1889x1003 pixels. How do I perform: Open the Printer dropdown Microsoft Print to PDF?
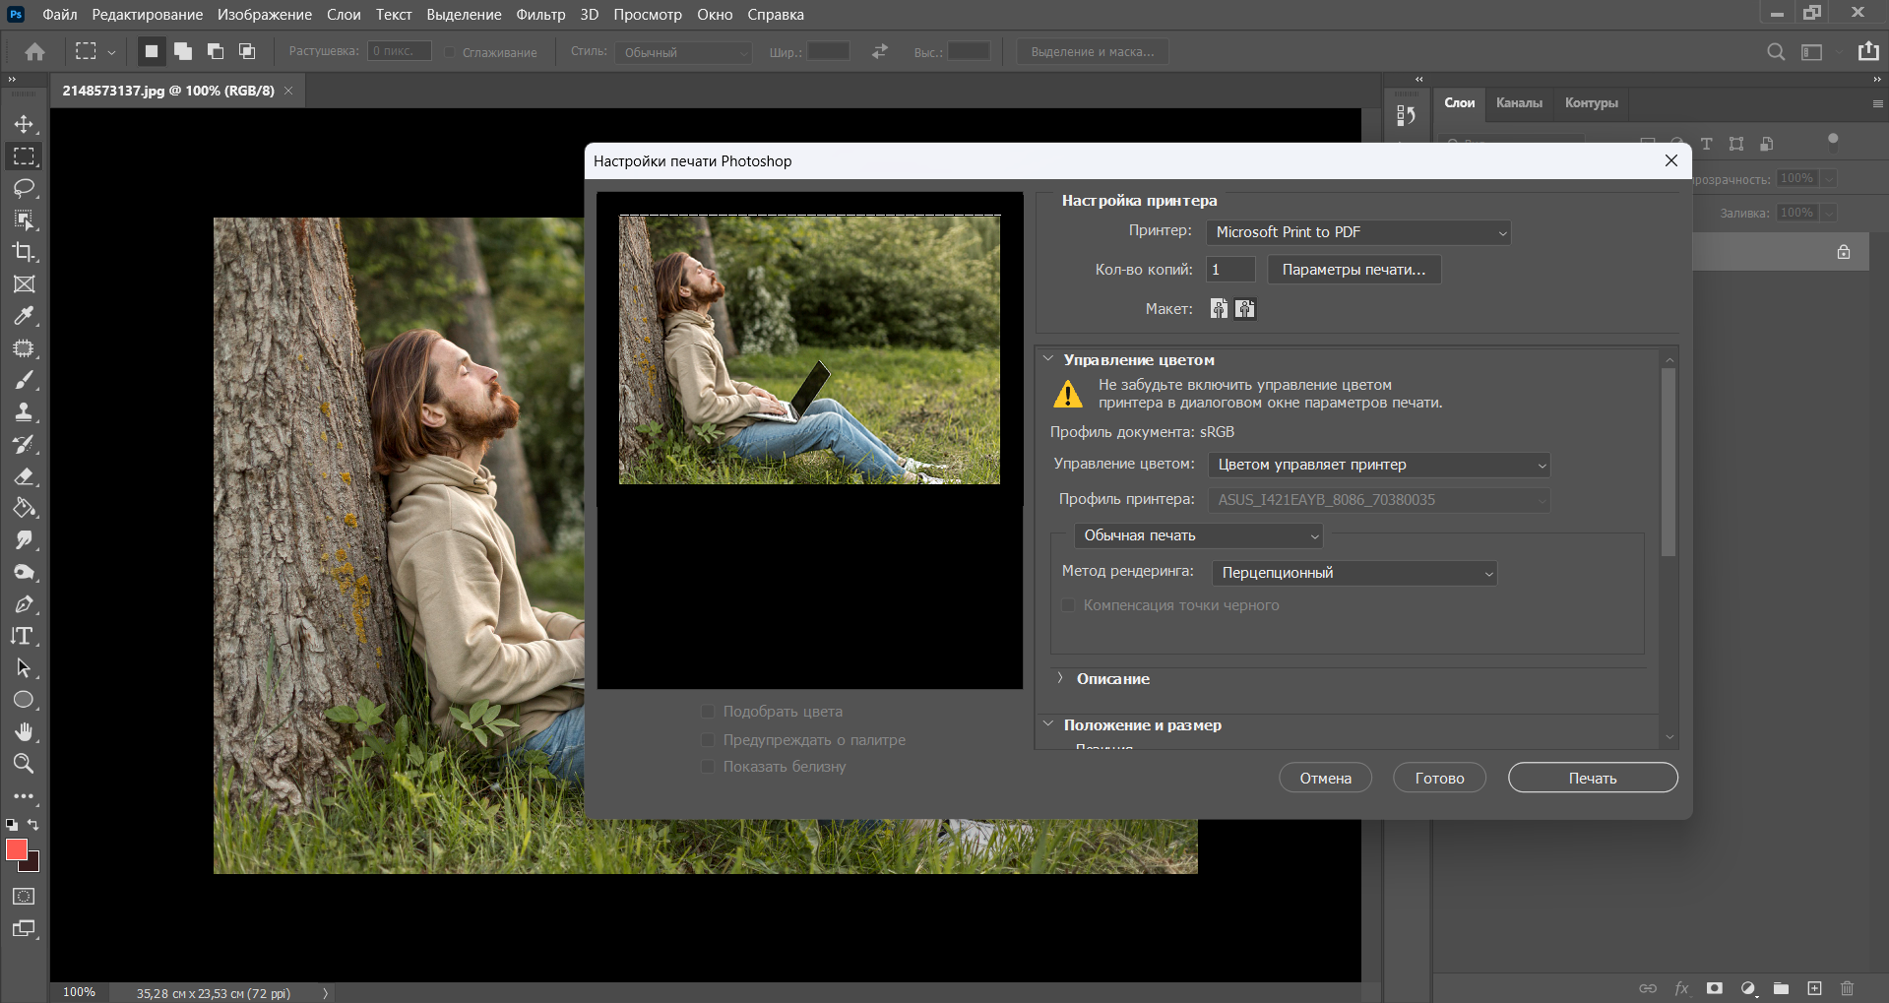(1358, 232)
